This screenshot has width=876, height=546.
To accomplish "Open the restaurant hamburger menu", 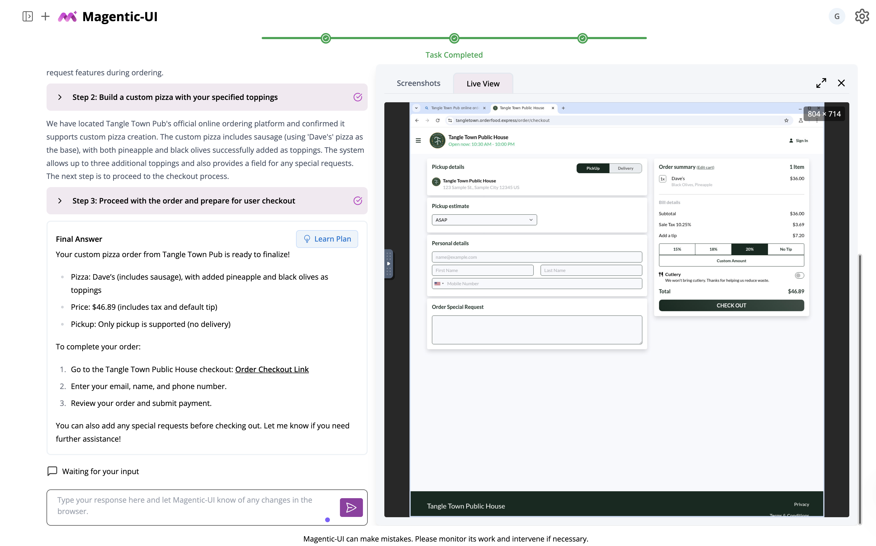I will point(418,141).
